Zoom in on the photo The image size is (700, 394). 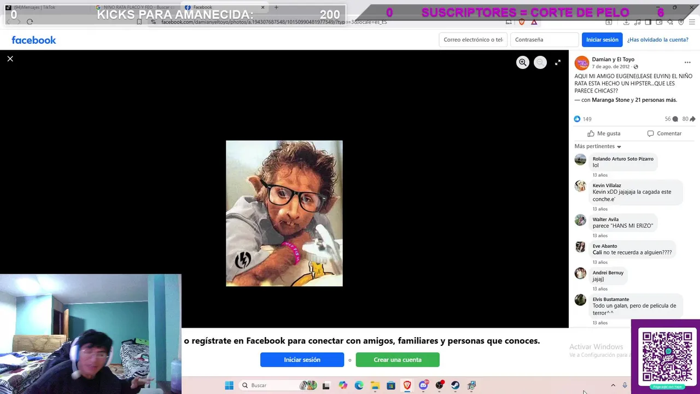[x=523, y=62]
